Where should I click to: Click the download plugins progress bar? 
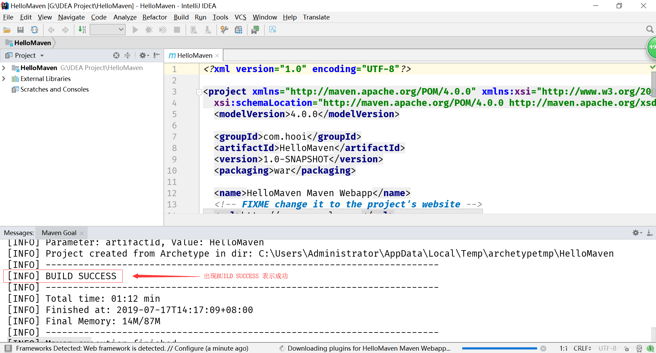click(x=499, y=349)
